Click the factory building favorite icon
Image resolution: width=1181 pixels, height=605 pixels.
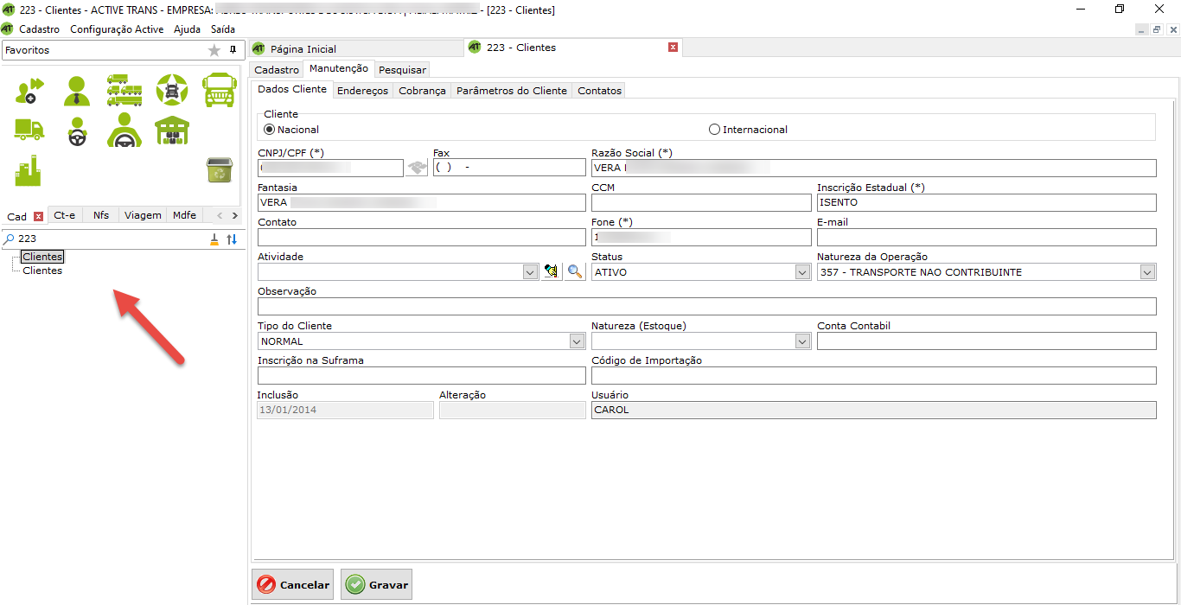point(29,170)
